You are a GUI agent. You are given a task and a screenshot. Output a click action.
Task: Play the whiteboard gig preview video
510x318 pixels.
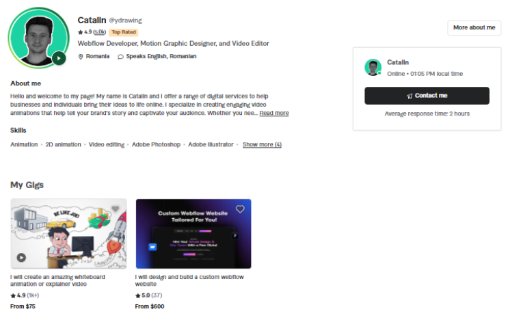click(21, 258)
